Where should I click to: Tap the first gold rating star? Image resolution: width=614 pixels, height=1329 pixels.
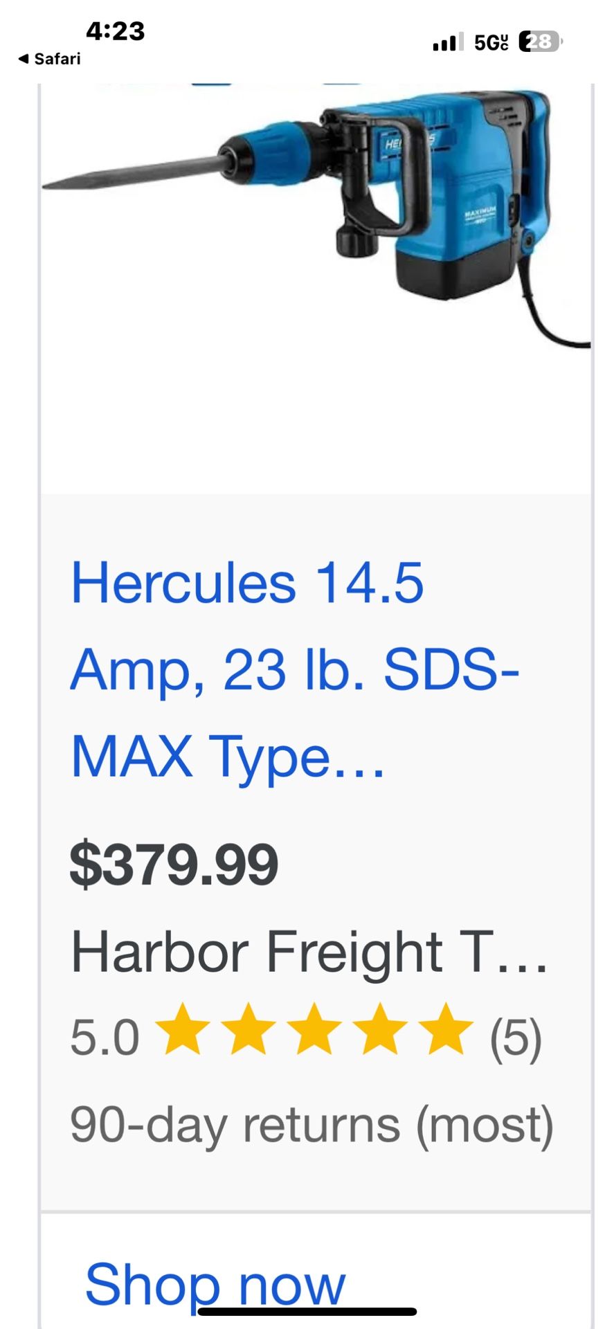[182, 1033]
